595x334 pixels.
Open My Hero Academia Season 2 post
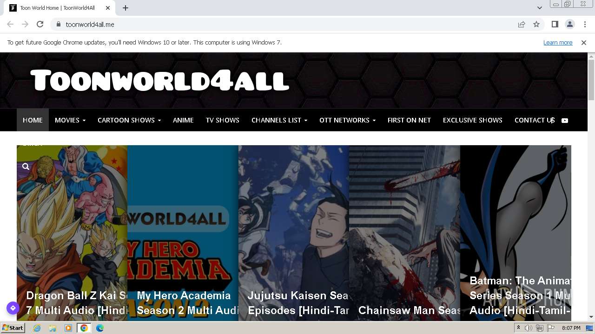tap(188, 303)
